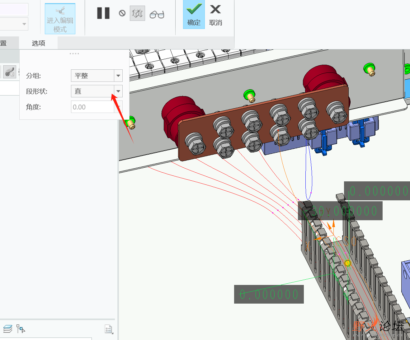Click the 分组: label in the options panel
This screenshot has height=340, width=410.
(33, 76)
